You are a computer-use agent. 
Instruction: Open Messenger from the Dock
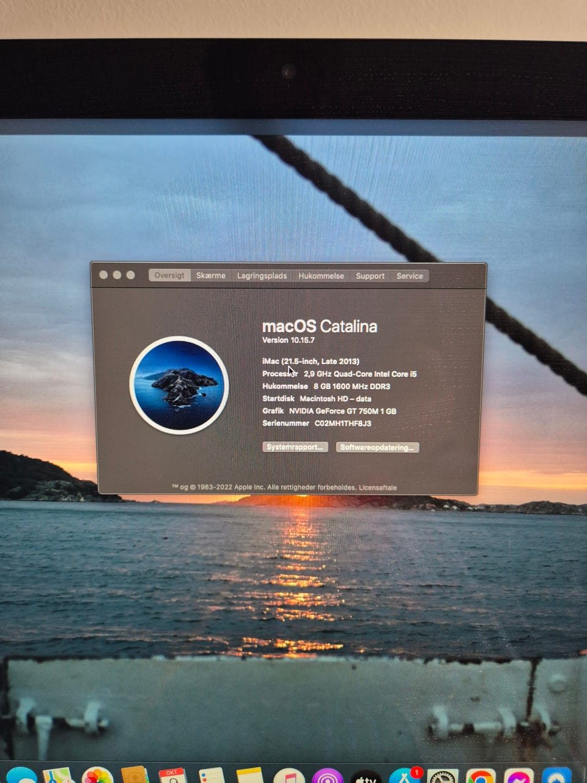[519, 776]
